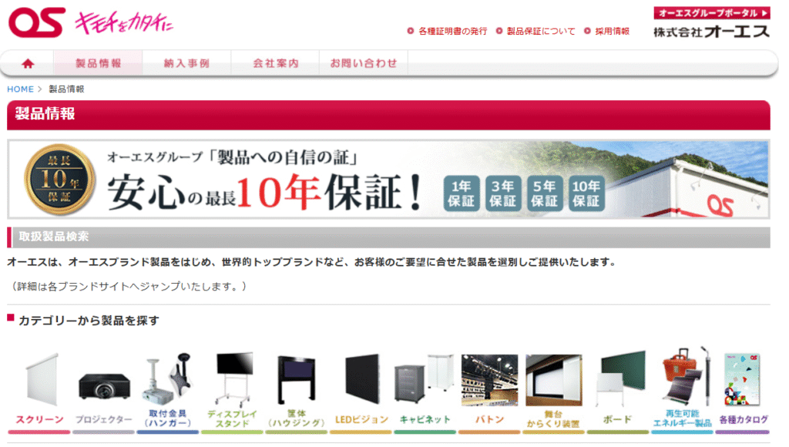Open the 舞台からくり装置 category image

553,380
